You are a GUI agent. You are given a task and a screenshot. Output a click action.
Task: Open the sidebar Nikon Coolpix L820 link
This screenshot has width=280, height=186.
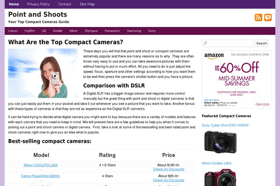(x=217, y=163)
